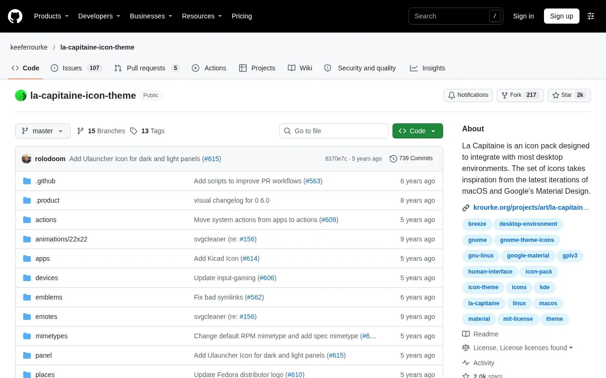Fork the repository with the Fork button
The image size is (606, 378).
(520, 95)
